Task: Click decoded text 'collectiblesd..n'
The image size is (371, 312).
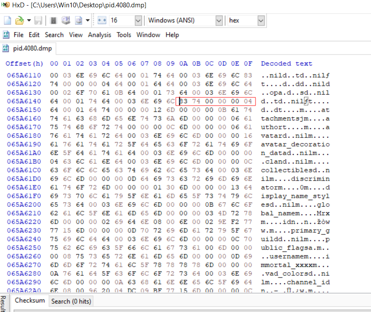Action: point(295,170)
